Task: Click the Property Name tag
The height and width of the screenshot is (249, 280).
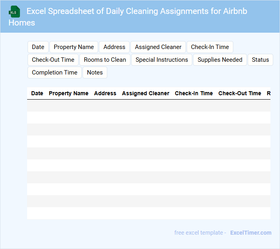Action: [74, 47]
